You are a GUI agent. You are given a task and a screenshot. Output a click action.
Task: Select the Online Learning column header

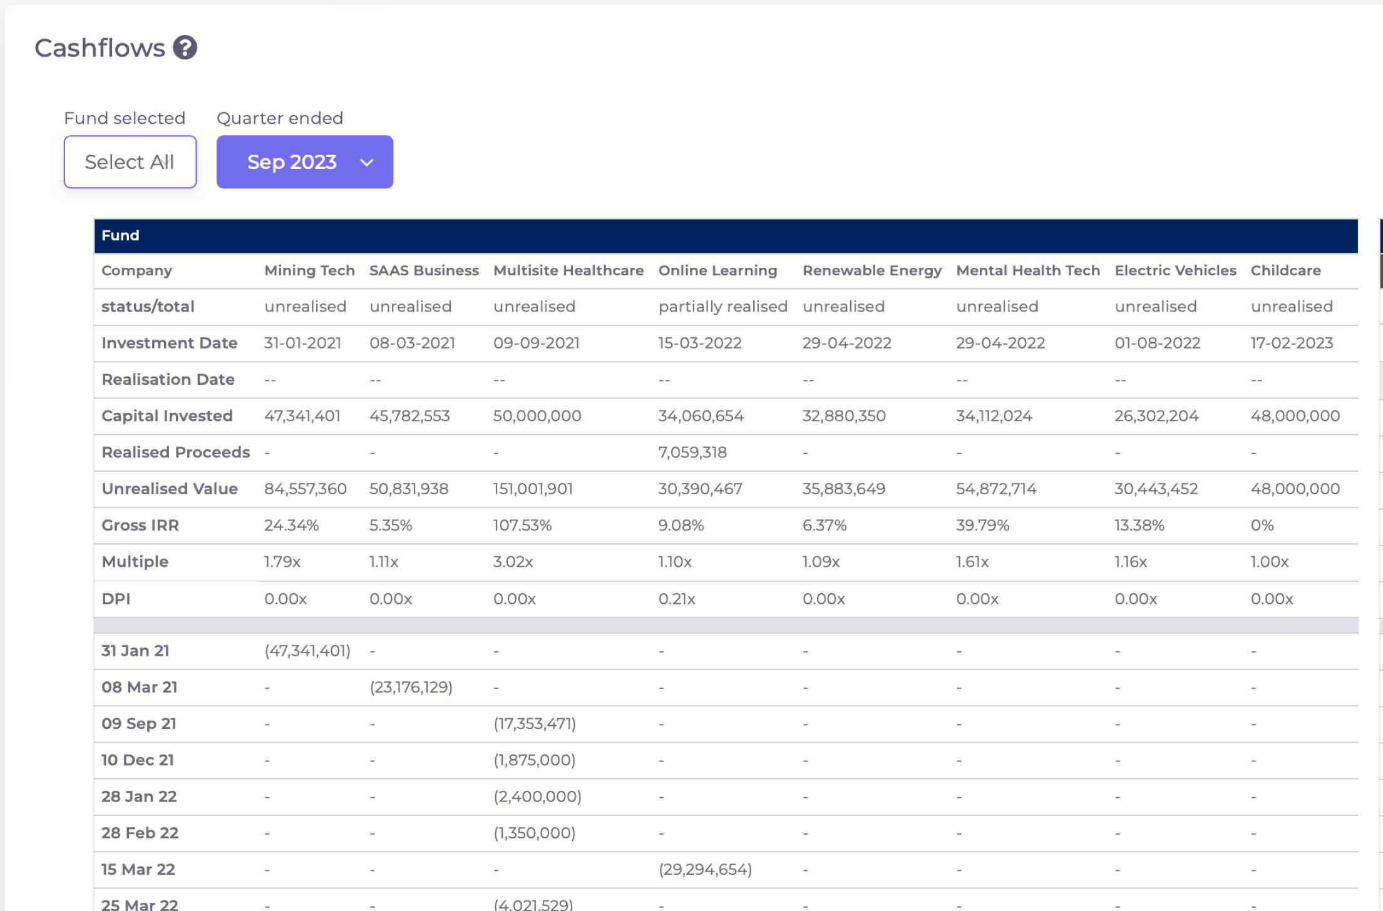pos(717,270)
